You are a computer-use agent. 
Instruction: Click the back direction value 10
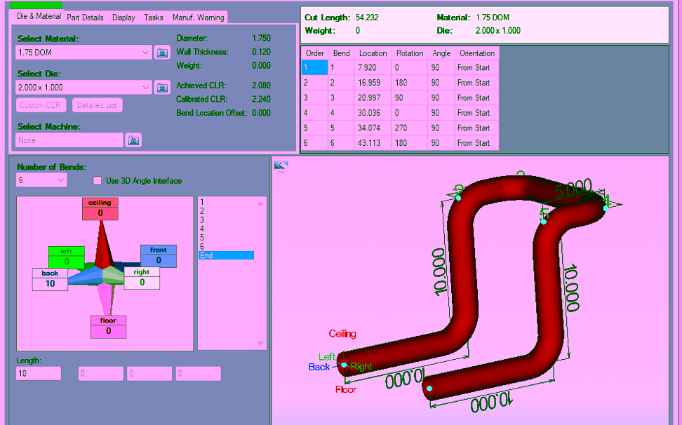click(50, 284)
